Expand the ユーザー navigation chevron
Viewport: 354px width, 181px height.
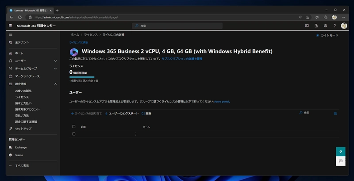(55, 61)
